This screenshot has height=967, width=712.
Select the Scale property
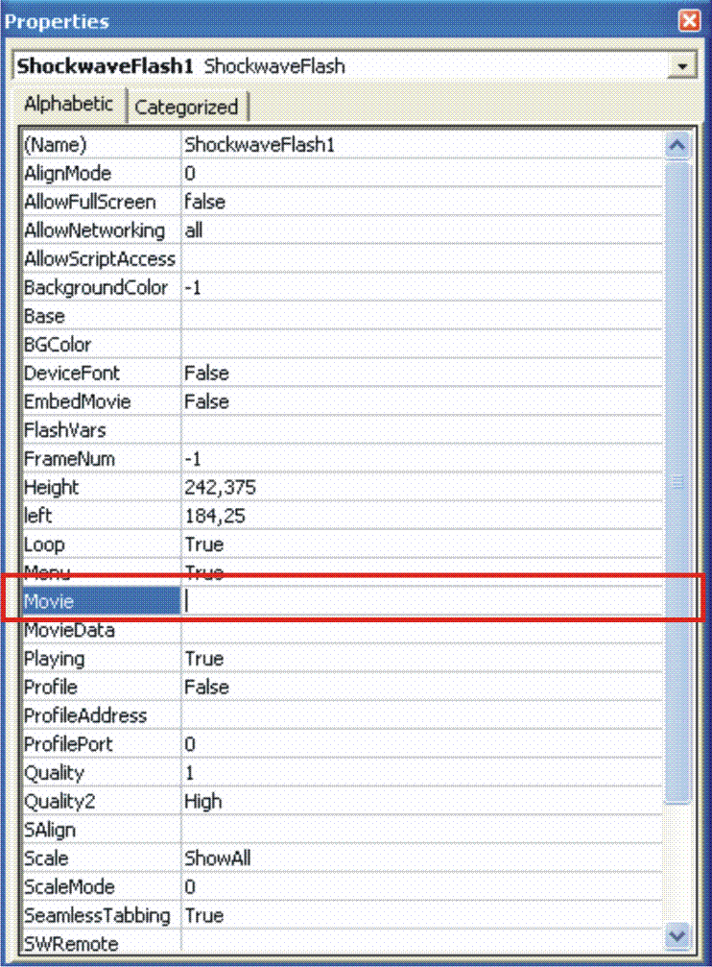(101, 858)
